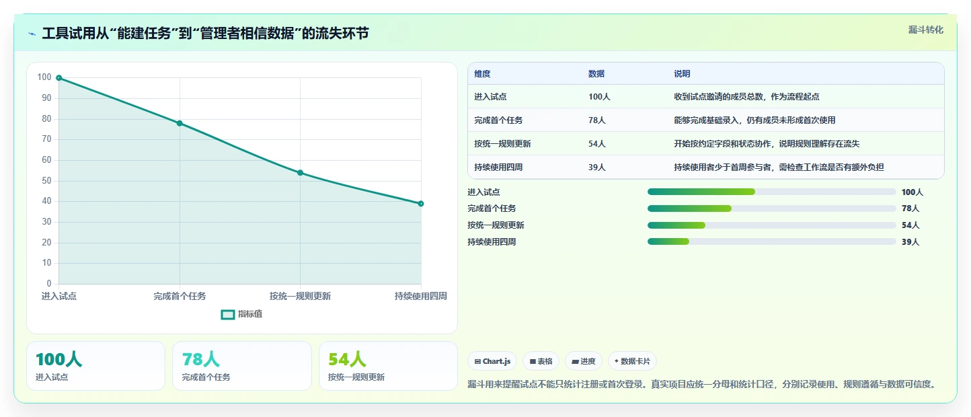Click the 100人 value in the table
This screenshot has height=417, width=971.
point(599,97)
